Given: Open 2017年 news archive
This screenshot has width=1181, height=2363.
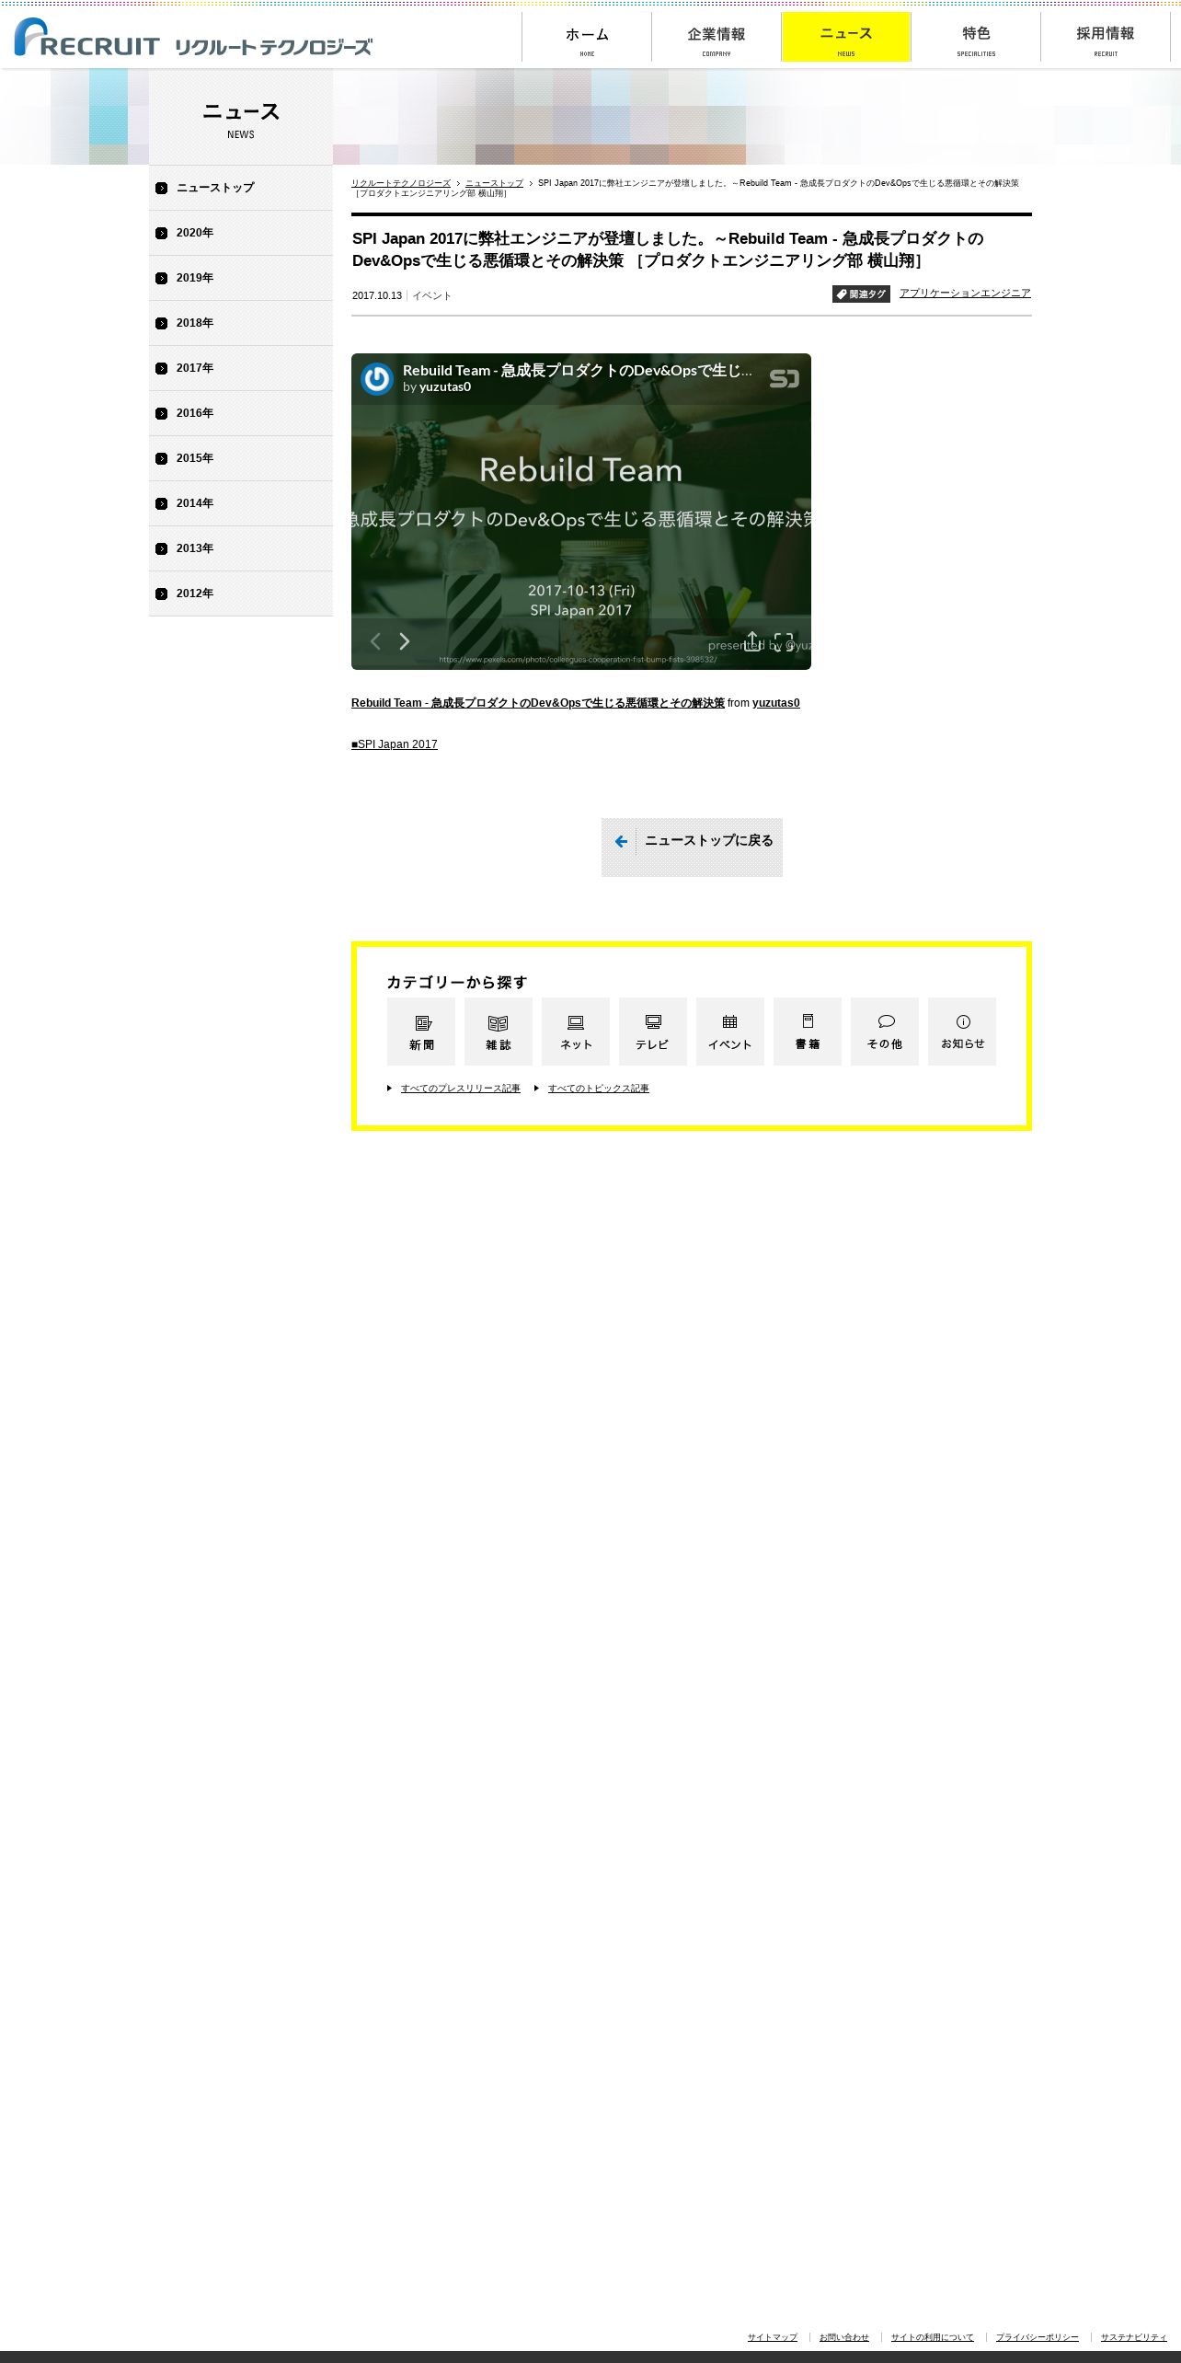Looking at the screenshot, I should (241, 368).
